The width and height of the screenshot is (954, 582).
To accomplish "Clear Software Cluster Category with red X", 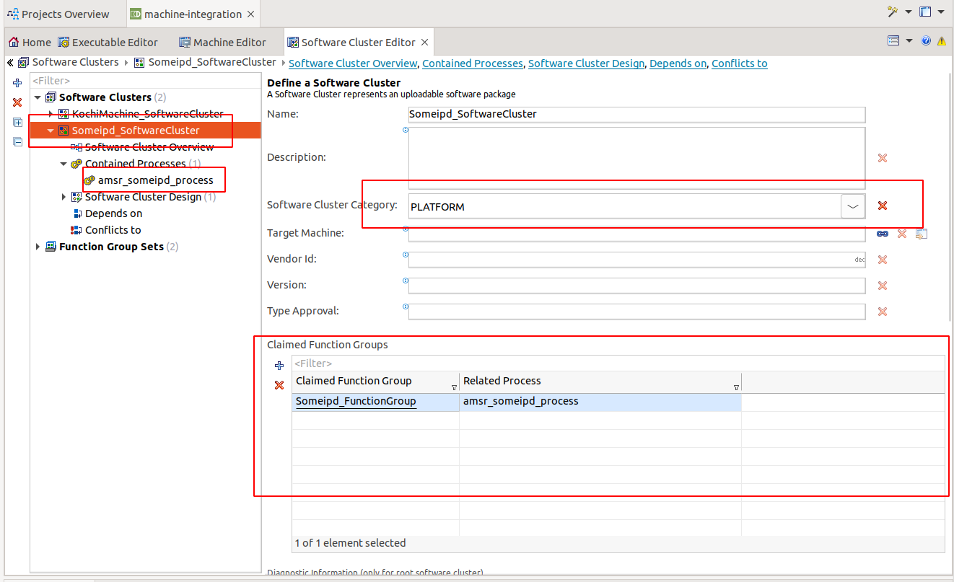I will coord(882,206).
